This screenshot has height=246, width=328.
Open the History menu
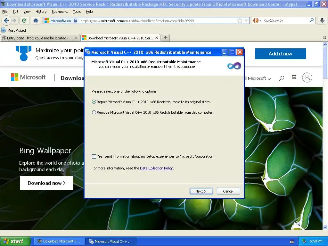point(41,12)
